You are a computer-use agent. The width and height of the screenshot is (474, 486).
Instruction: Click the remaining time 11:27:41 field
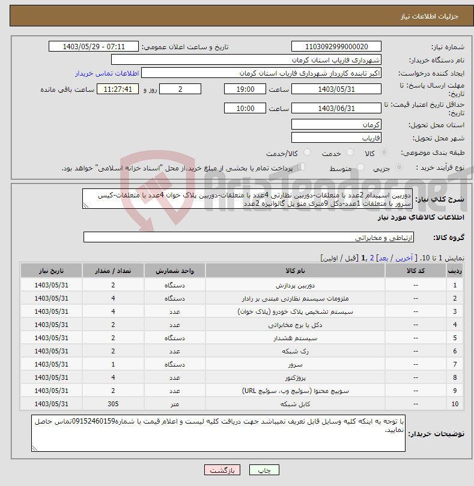point(118,89)
